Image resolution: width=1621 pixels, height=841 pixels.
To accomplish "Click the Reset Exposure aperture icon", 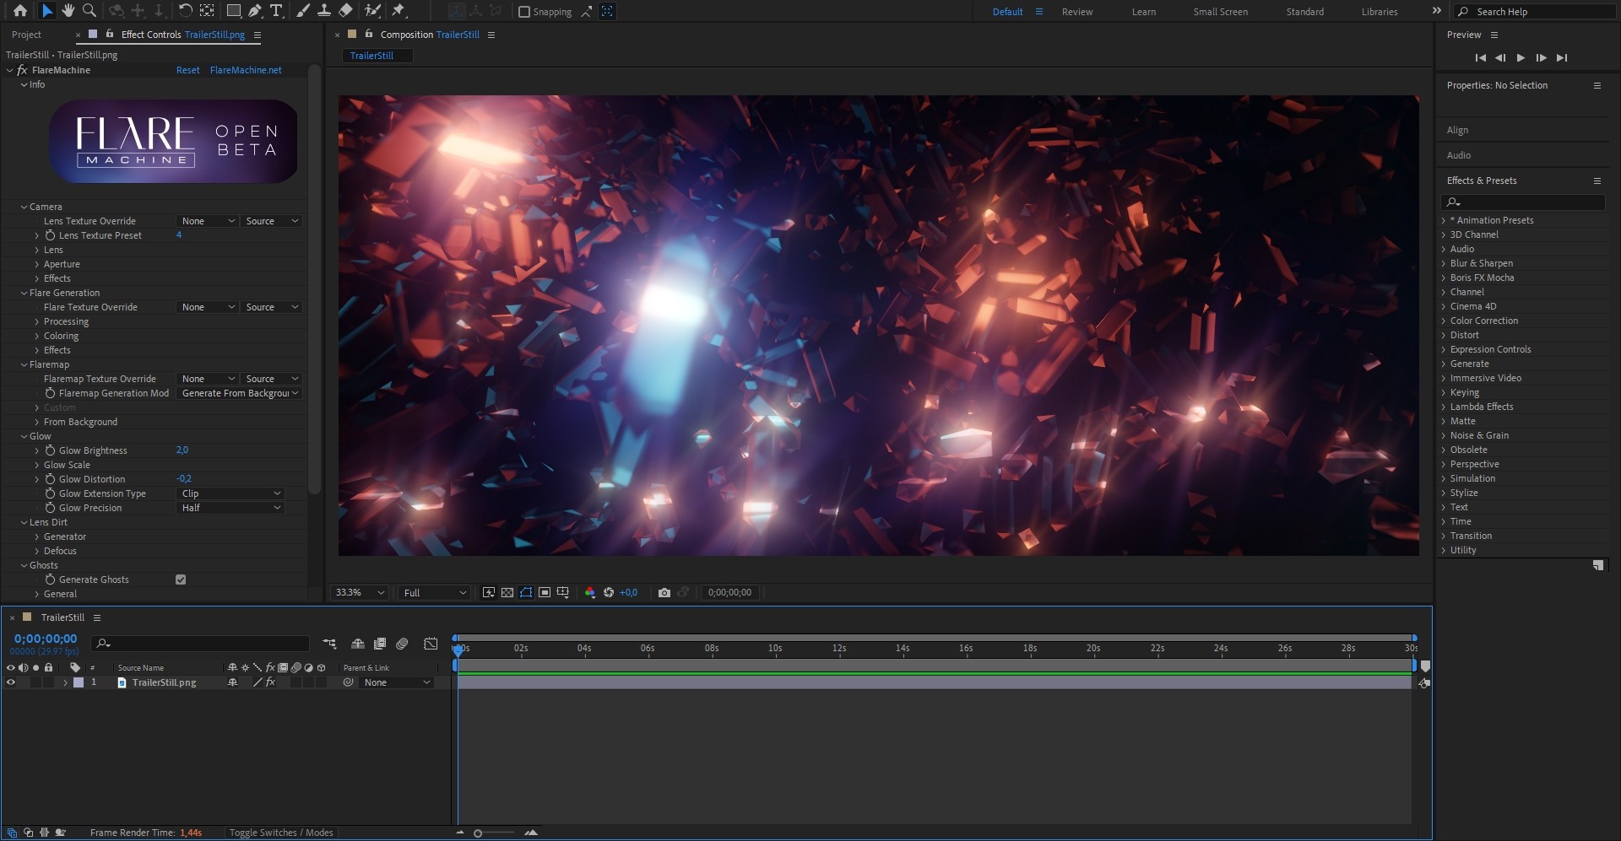I will (609, 593).
